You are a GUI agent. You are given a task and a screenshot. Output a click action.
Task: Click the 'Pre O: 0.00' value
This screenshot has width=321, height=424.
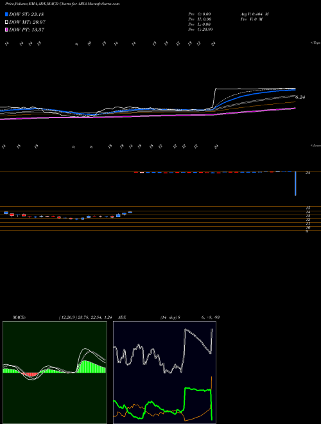[x=200, y=14]
